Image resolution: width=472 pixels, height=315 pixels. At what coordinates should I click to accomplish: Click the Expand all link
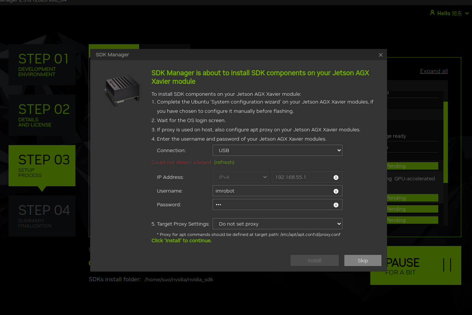(434, 71)
